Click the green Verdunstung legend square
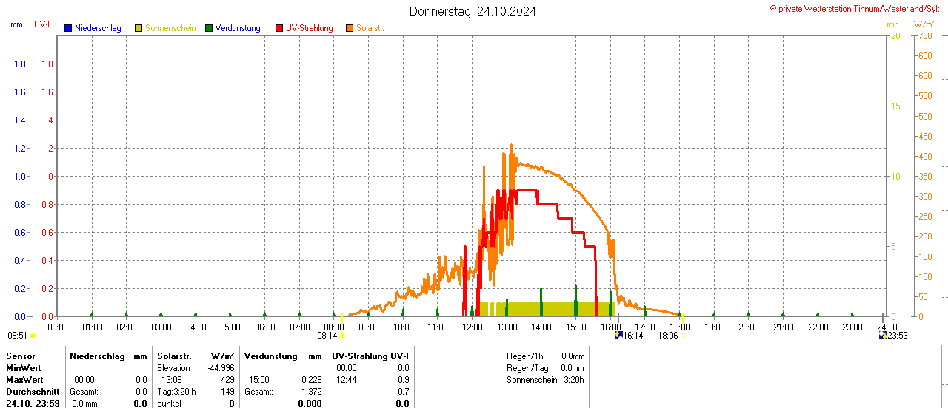 click(x=209, y=28)
